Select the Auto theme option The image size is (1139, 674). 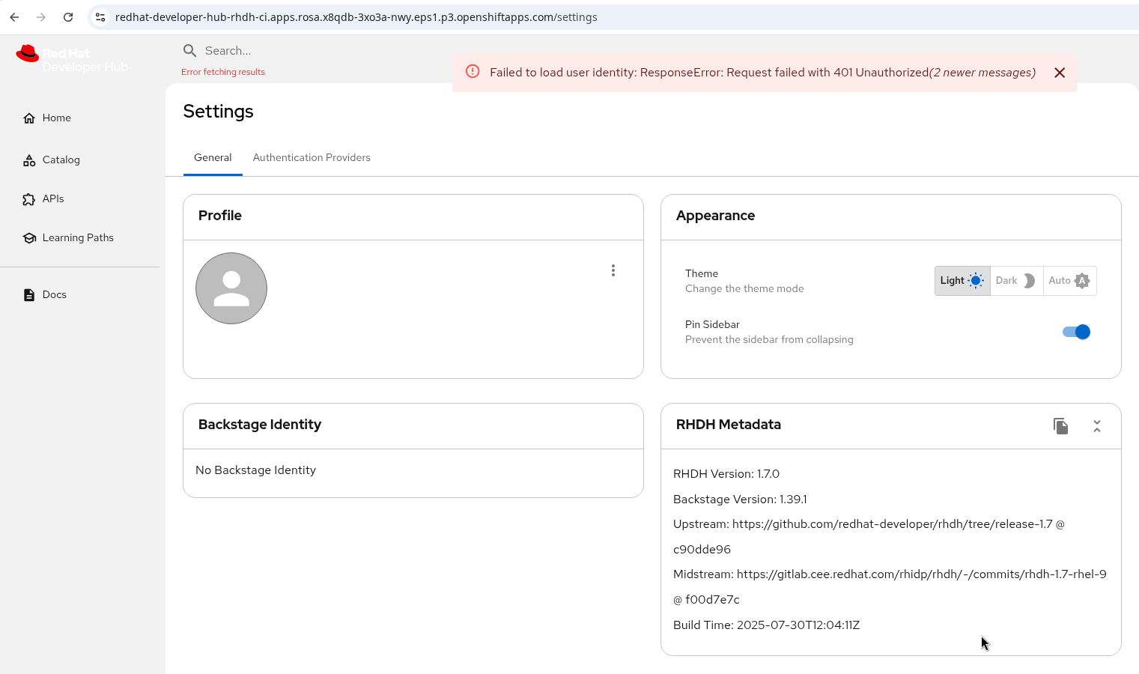coord(1069,281)
